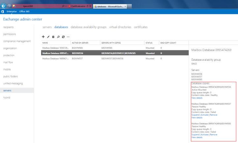This screenshot has height=143, width=238.
Task: Select Enterprise in top bar
Action: (x=12, y=12)
